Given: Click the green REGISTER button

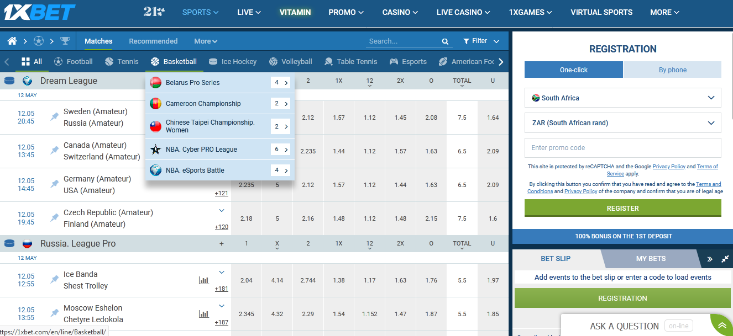Looking at the screenshot, I should [x=623, y=208].
